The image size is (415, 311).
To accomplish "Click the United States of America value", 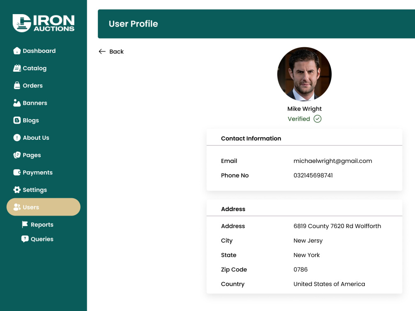I will (329, 284).
